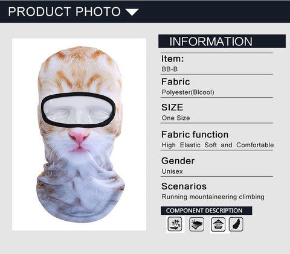Click the pink cat nose on mask
290x254 pixels.
(x=79, y=136)
